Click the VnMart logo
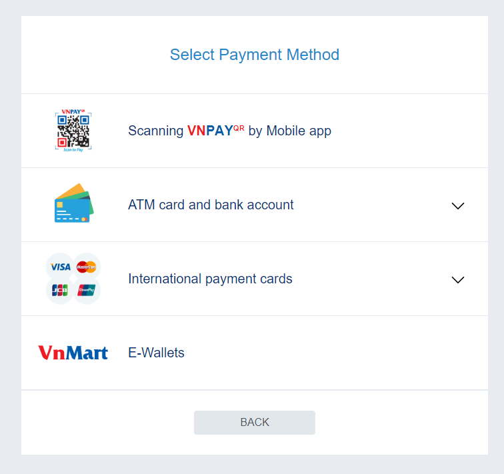Viewport: 504px width, 474px height. pos(73,353)
